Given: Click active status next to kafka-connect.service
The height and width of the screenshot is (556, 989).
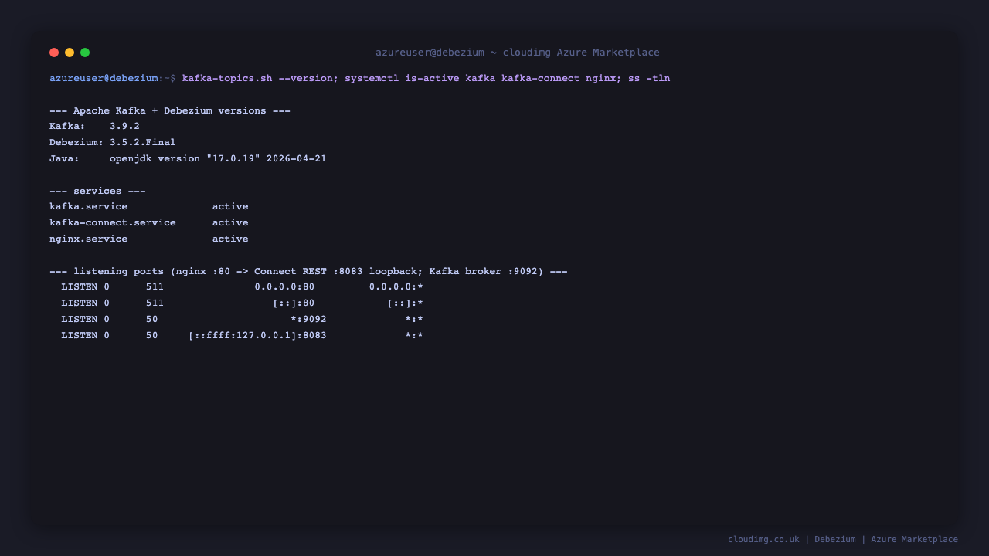Looking at the screenshot, I should pyautogui.click(x=230, y=222).
